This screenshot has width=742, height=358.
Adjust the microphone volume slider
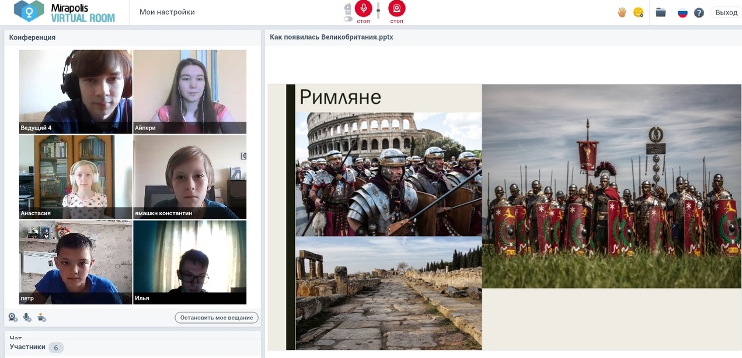378,10
